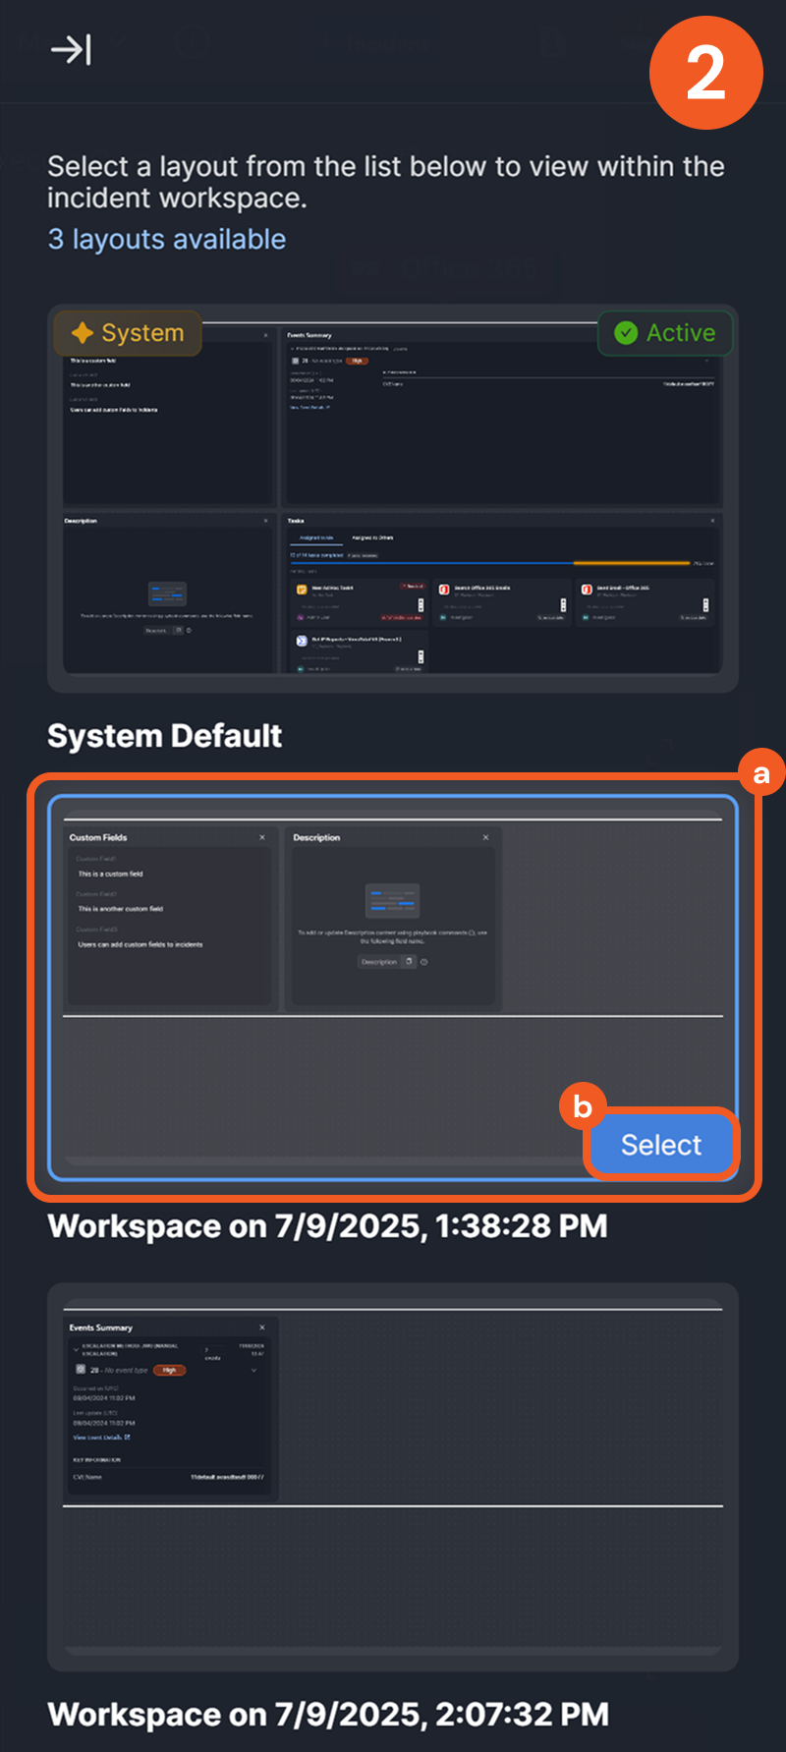Click High severity badge in 2:07:32 PM layout
This screenshot has height=1752, width=786.
[169, 1370]
